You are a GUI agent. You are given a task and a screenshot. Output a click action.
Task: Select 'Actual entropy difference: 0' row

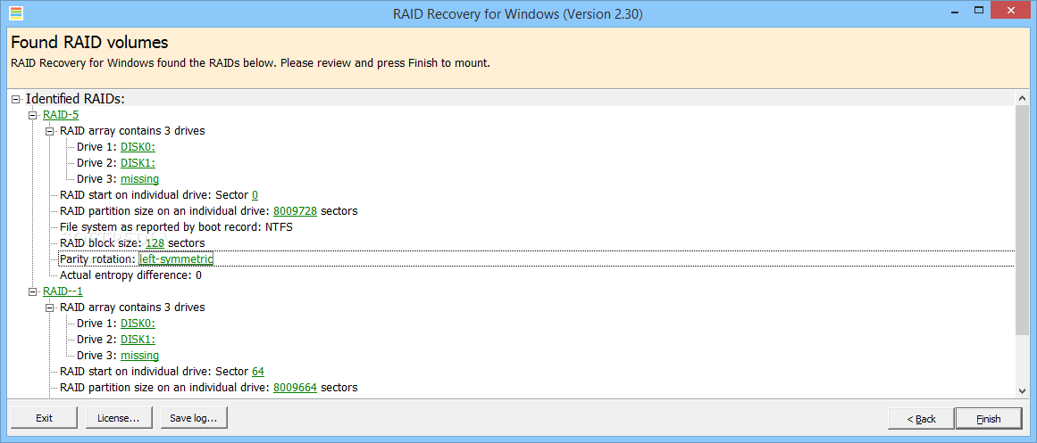point(131,275)
